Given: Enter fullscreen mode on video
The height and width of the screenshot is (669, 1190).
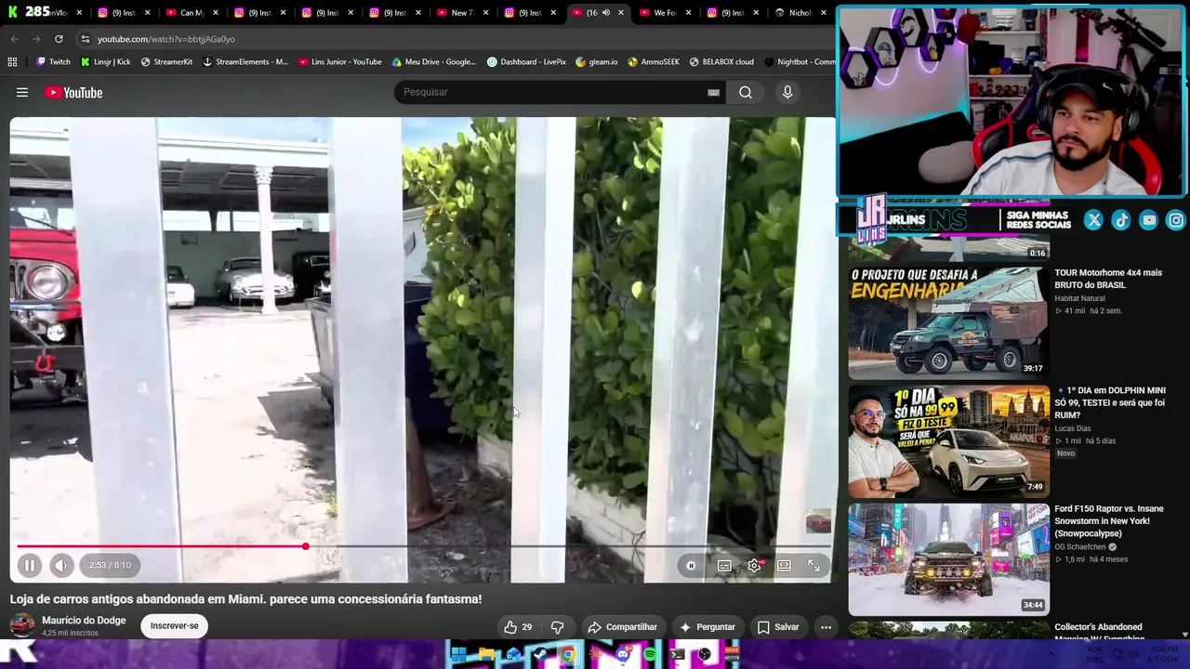Looking at the screenshot, I should pyautogui.click(x=813, y=565).
